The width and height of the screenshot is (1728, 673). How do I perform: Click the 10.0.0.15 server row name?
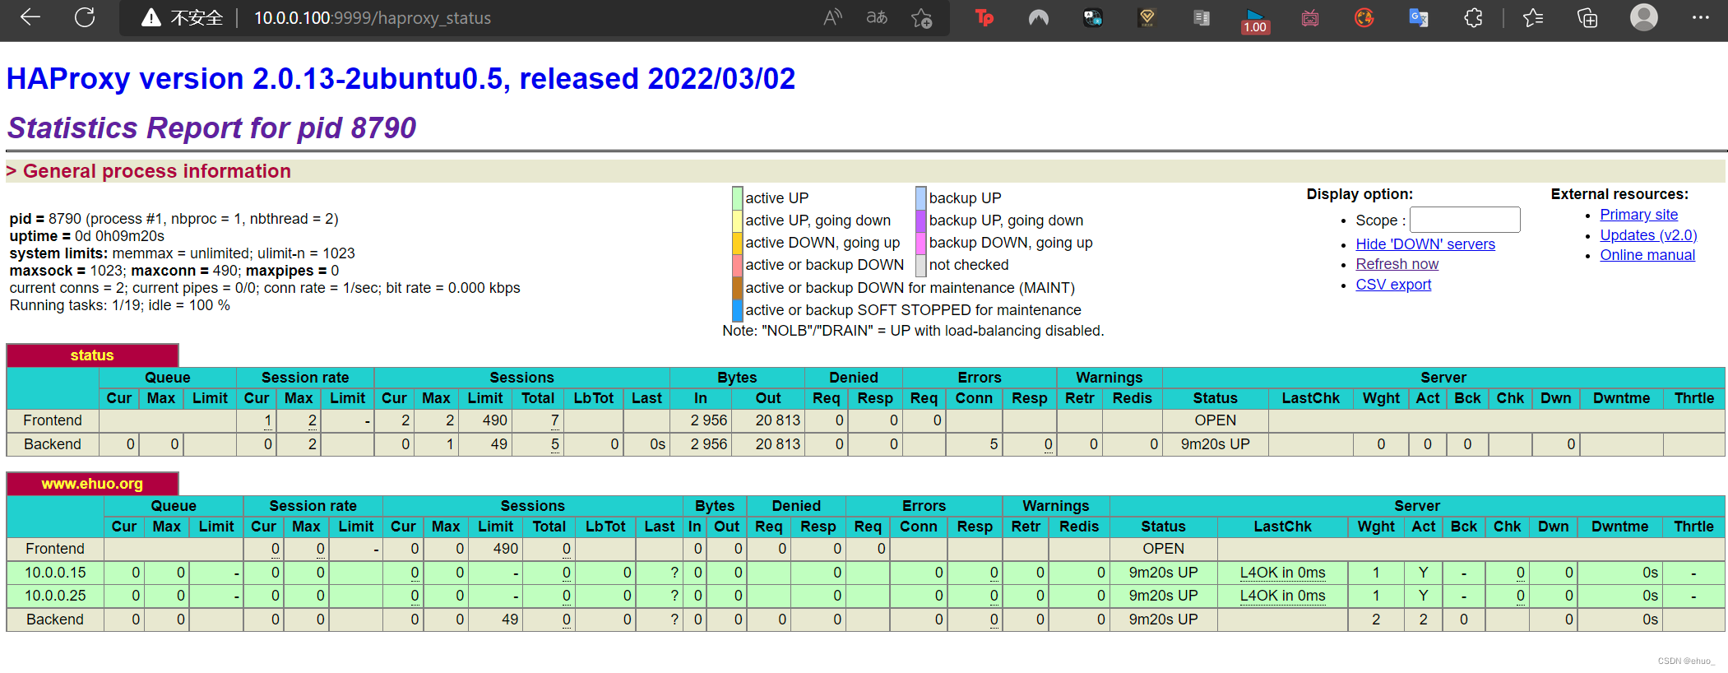click(55, 573)
